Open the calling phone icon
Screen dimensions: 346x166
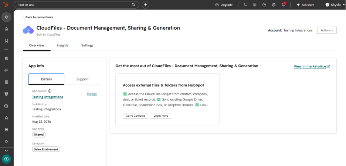coord(245,5)
